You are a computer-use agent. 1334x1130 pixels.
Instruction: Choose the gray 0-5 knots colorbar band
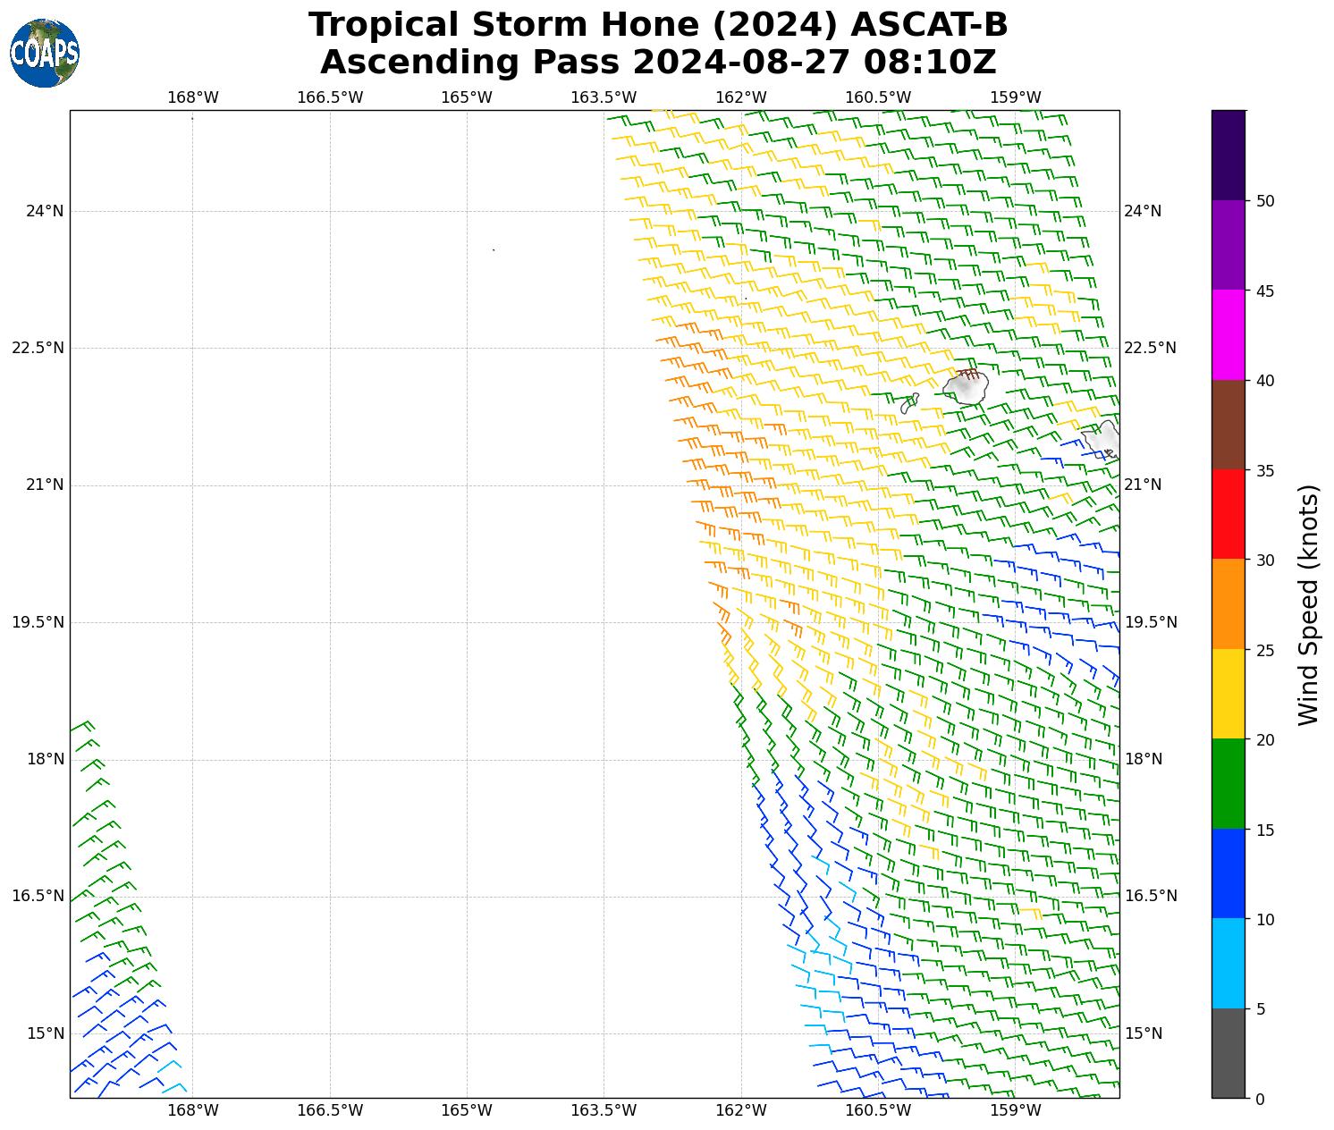1228,1053
